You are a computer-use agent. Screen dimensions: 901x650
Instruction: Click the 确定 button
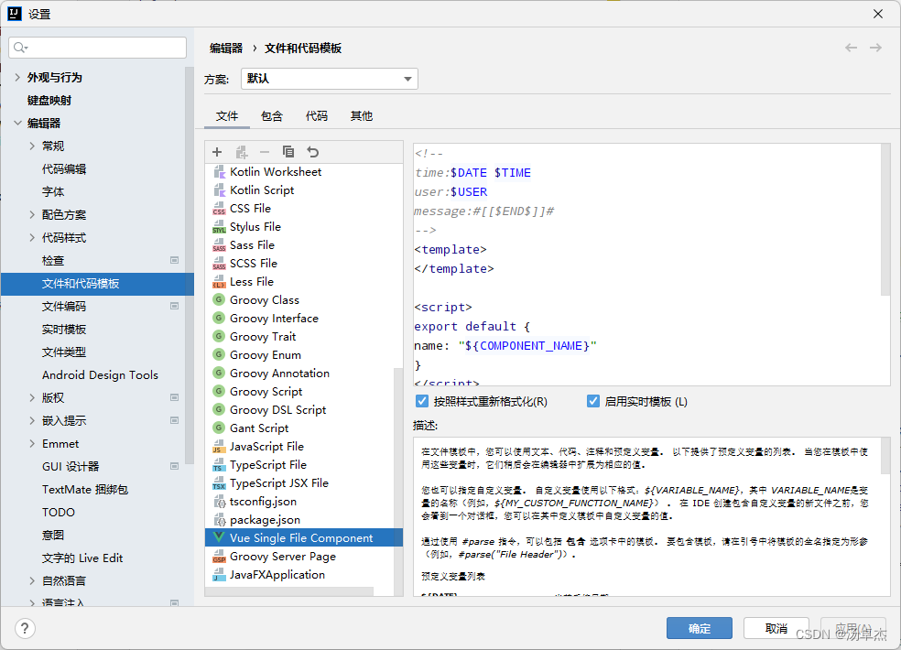click(700, 628)
